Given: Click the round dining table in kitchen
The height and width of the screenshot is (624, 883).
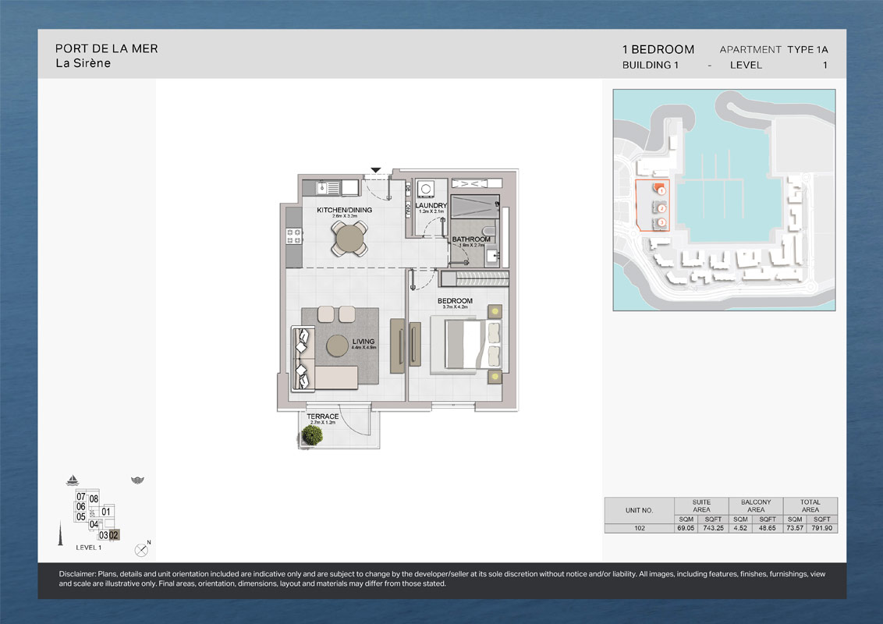Looking at the screenshot, I should [350, 239].
